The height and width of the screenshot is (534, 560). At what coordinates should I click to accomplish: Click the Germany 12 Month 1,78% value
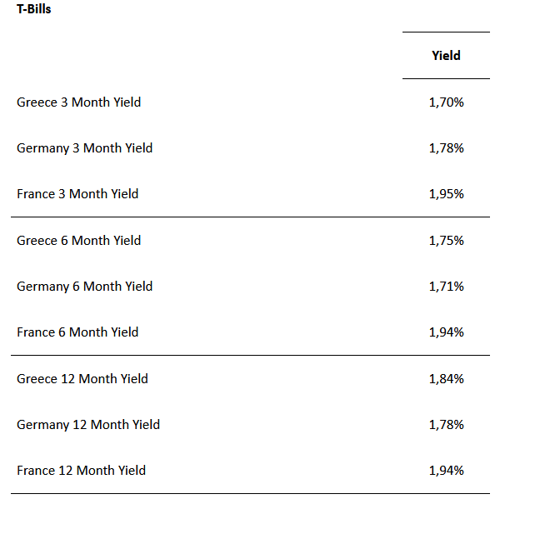click(x=446, y=425)
